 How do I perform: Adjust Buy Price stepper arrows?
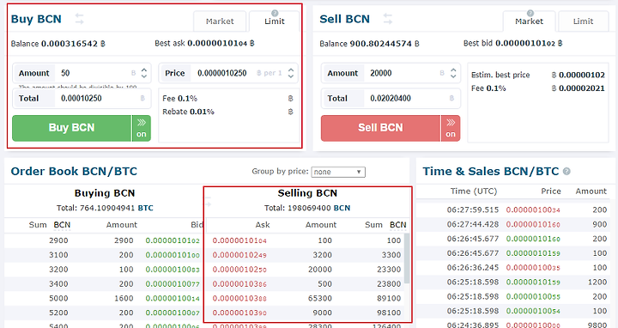point(291,73)
